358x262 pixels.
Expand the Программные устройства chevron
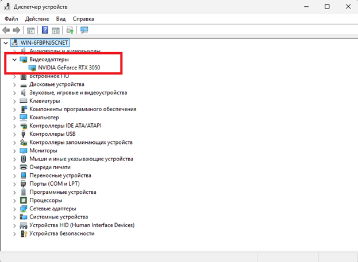pos(14,193)
